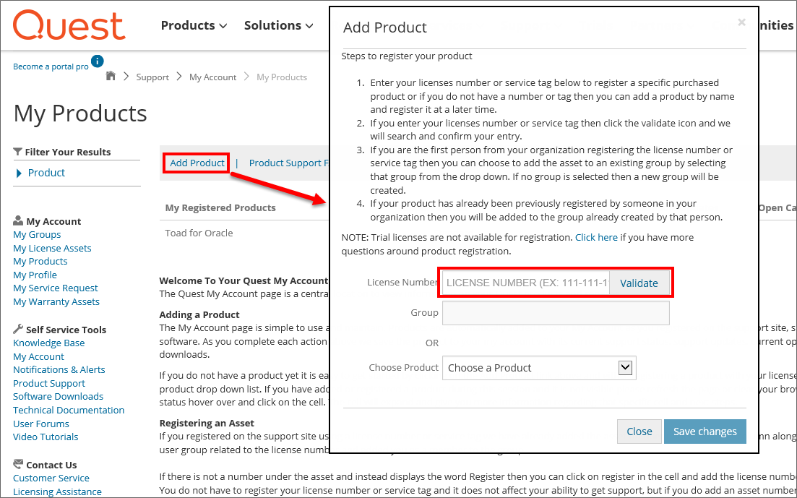Follow the Click here registration link
This screenshot has height=498, width=797.
596,238
